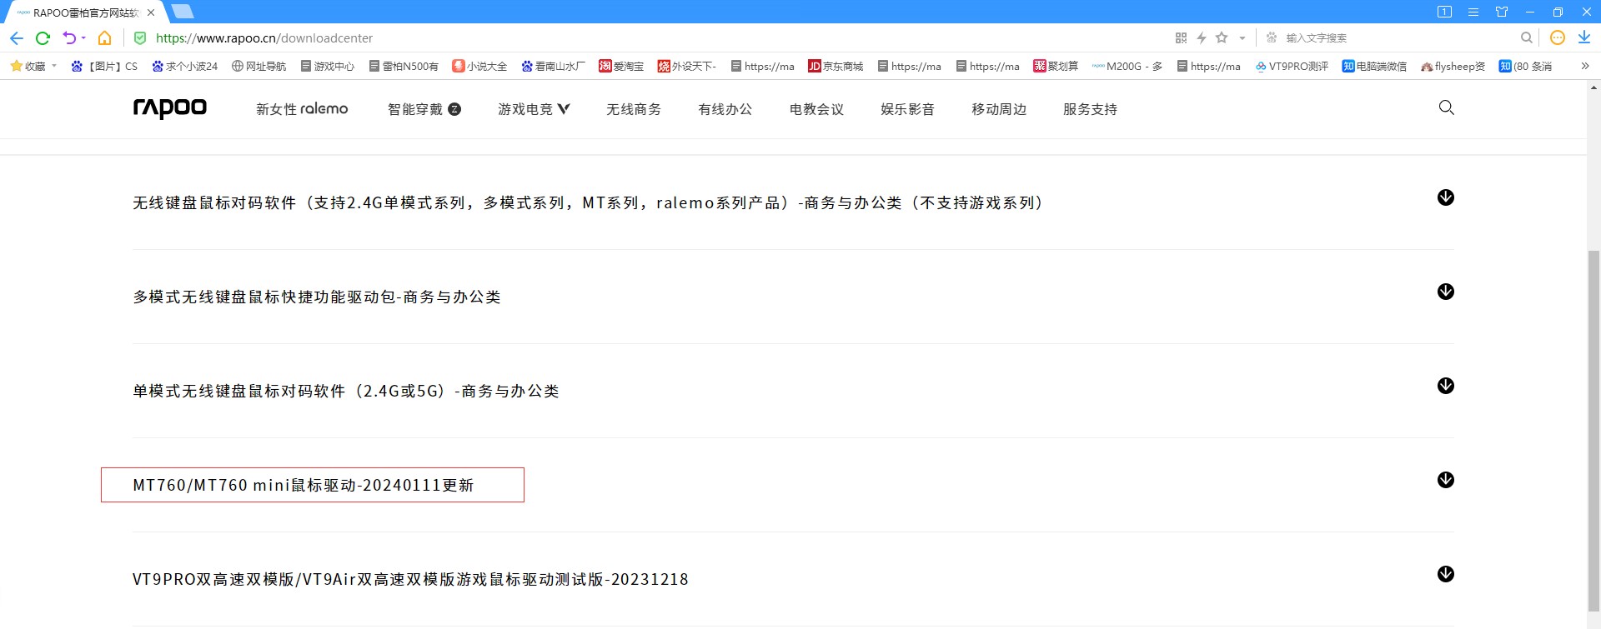Screen dimensions: 1601x629
Task: Open the 服务支持 menu item
Action: click(x=1090, y=109)
